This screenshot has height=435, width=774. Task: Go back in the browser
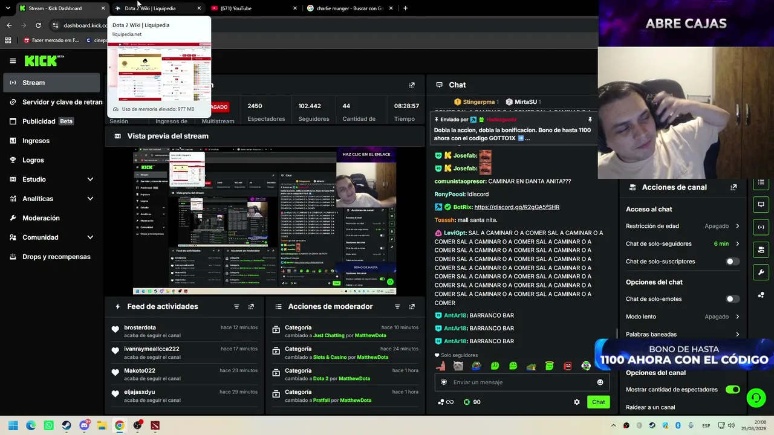pos(9,25)
